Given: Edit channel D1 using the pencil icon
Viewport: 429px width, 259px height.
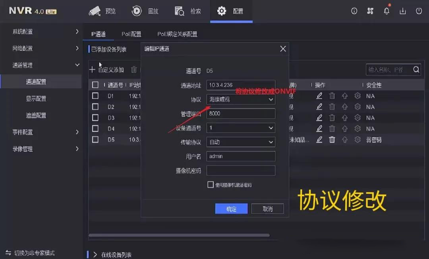Looking at the screenshot, I should click(319, 96).
